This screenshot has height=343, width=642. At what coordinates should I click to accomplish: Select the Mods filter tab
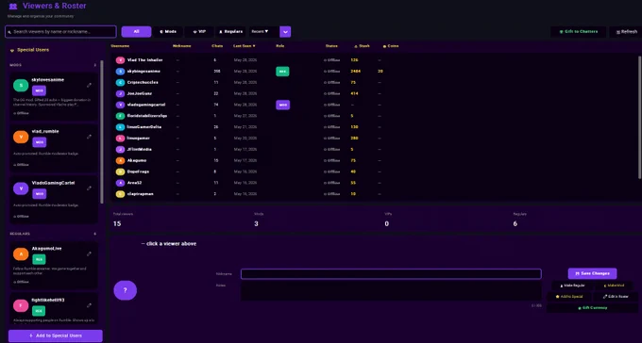168,31
